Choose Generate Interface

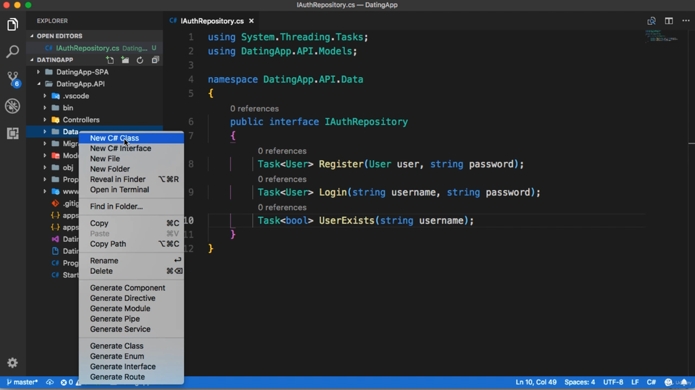pos(131,367)
